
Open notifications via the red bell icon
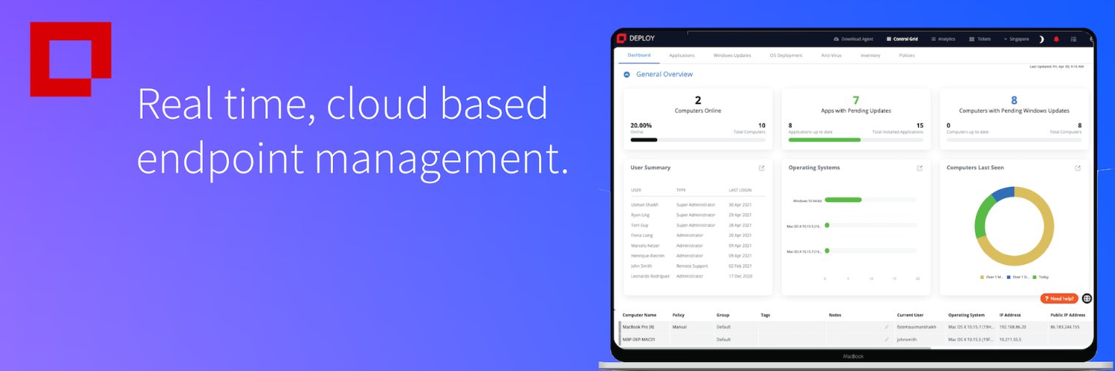1056,39
